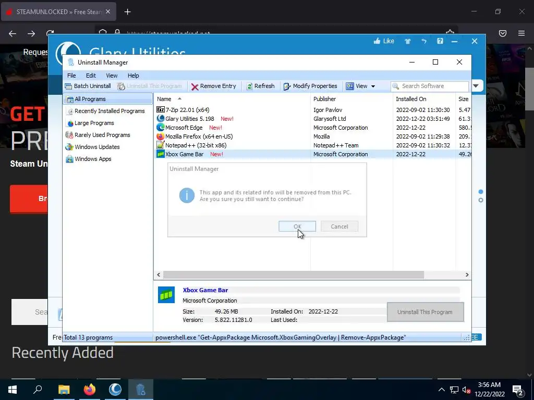Open the notification center
The width and height of the screenshot is (534, 400).
point(518,390)
